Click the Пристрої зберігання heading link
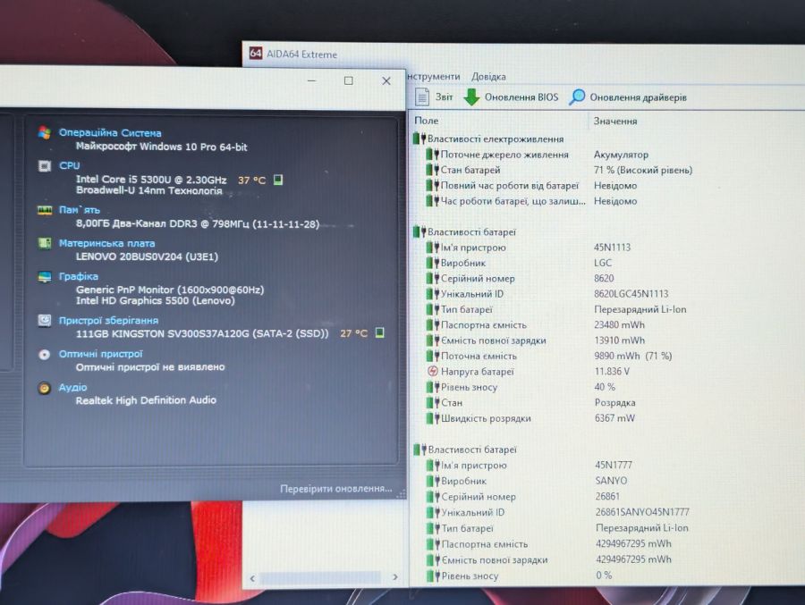This screenshot has height=605, width=805. point(108,320)
